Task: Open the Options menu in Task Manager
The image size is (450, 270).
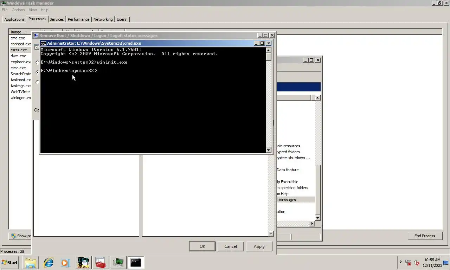Action: 18,10
